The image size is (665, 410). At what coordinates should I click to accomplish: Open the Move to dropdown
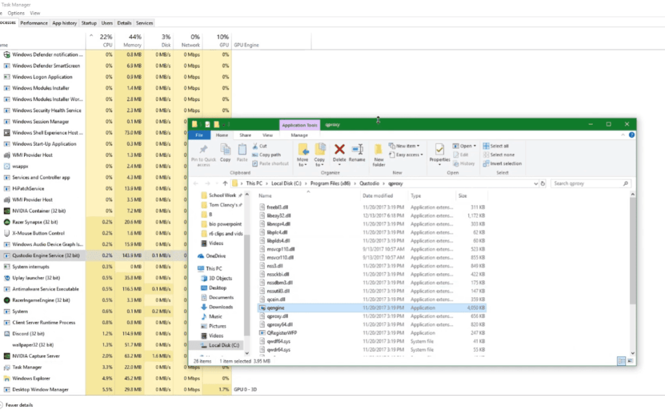coord(303,156)
